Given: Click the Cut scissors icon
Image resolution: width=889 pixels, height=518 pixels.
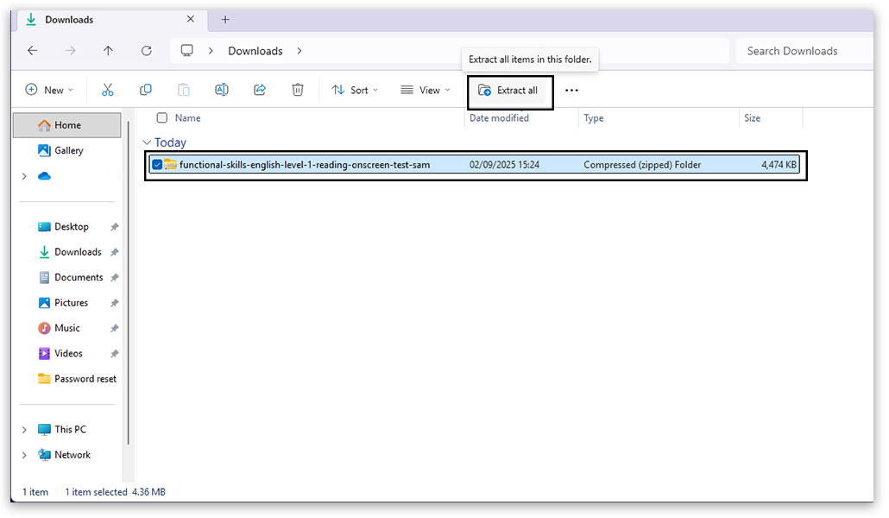Looking at the screenshot, I should (108, 90).
